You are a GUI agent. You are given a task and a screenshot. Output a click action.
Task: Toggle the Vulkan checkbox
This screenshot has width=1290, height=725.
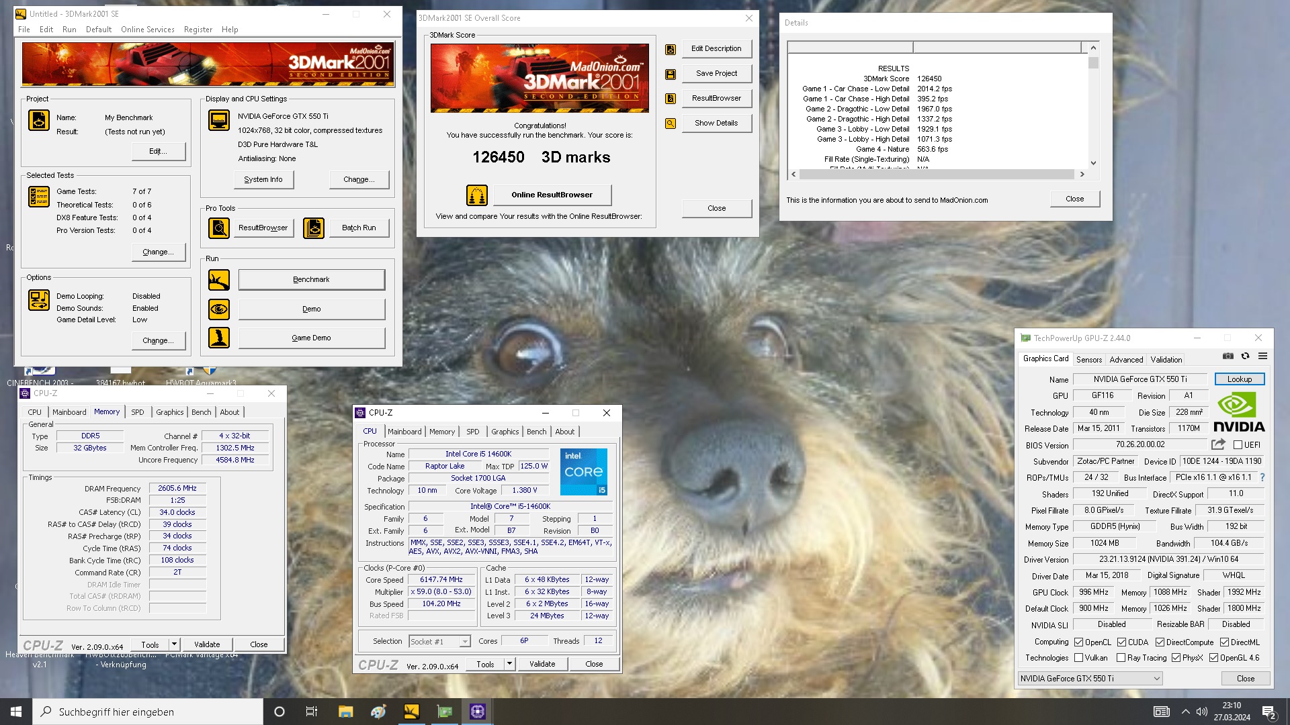tap(1078, 658)
